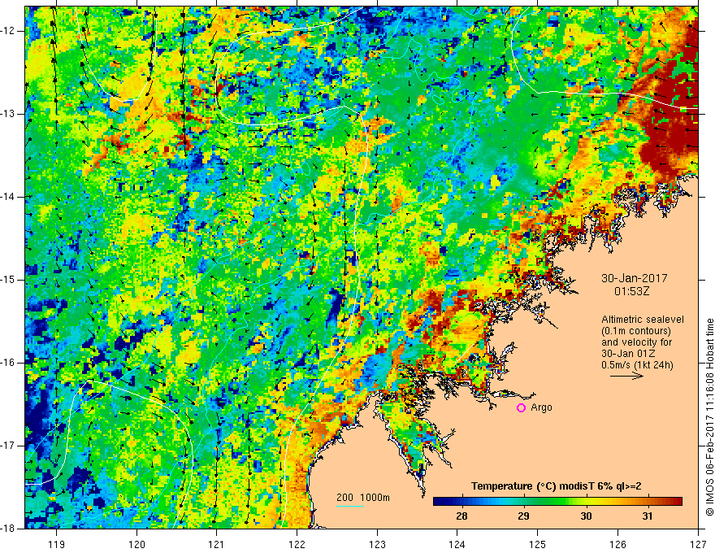The image size is (715, 553).
Task: Click the 'and velocity for' caption line
Action: click(636, 342)
